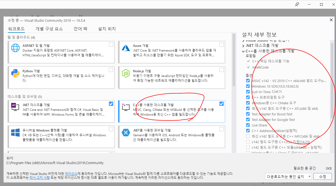Click the 웹 및 클라우드 (4) heading
The width and height of the screenshot is (336, 186).
21,37
